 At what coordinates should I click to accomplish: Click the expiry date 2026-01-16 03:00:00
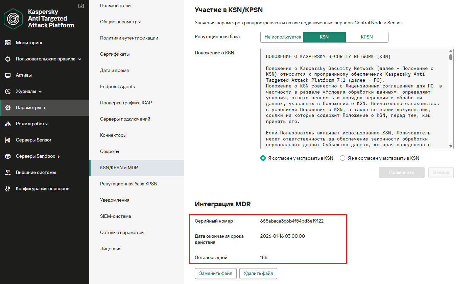(x=282, y=236)
